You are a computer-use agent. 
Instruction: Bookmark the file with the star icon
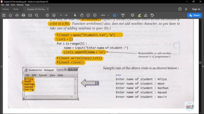pyautogui.click(x=11, y=15)
